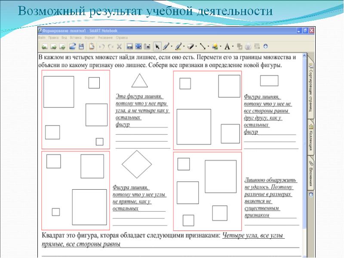
Task: Go to previous page with back arrow
Action: (44, 46)
